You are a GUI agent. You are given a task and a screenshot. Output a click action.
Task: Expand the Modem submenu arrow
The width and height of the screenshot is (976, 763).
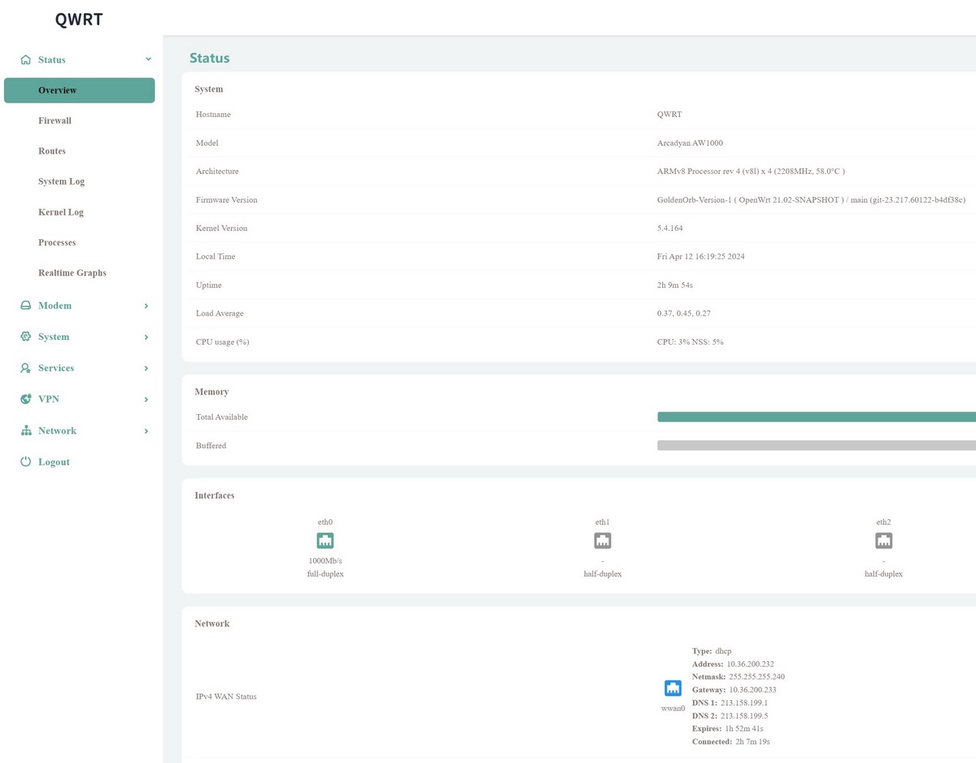146,306
